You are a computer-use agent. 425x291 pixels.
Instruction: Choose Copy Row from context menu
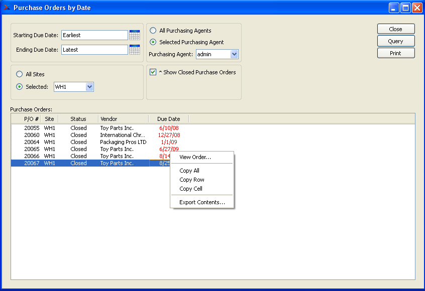pyautogui.click(x=202, y=180)
